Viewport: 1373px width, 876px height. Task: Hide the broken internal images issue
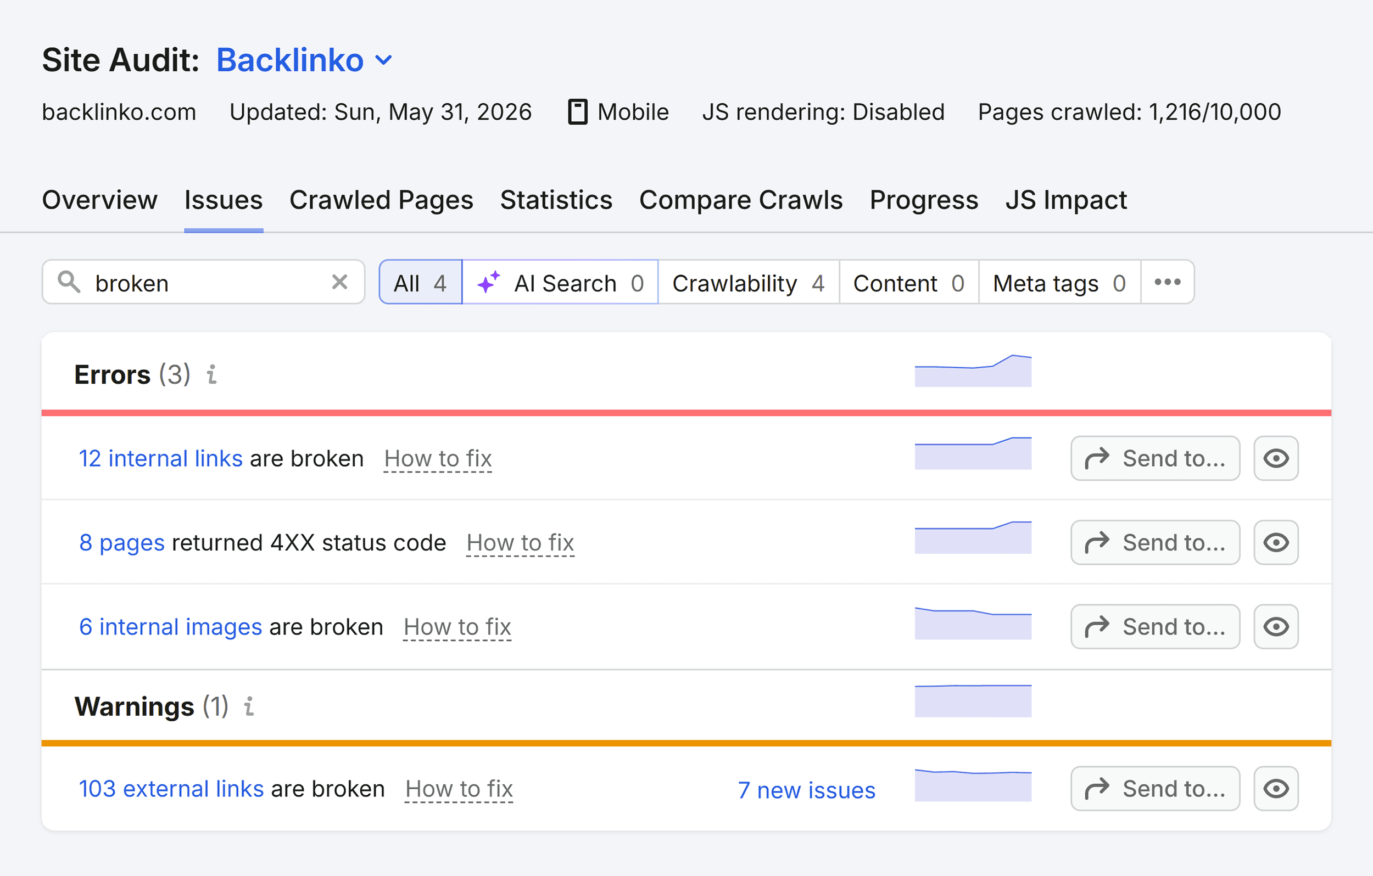tap(1276, 627)
